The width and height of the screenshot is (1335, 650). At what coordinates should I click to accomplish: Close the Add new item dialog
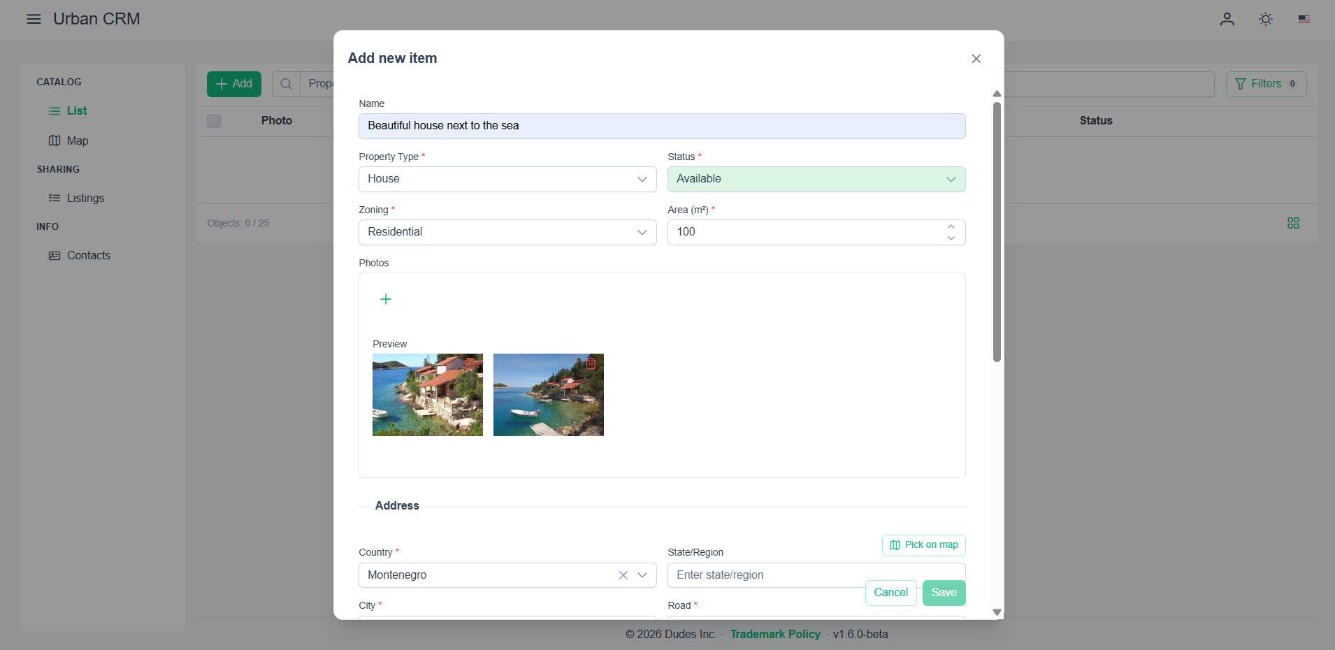(x=976, y=59)
